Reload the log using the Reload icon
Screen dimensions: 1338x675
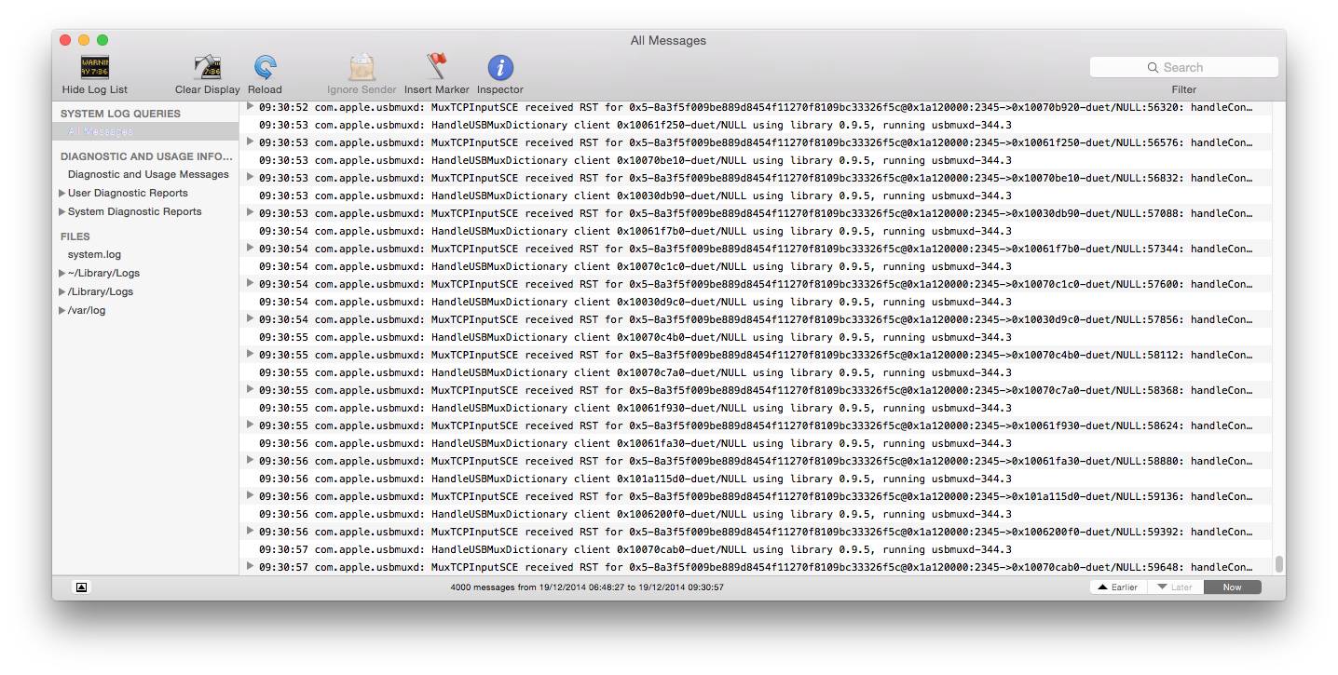pyautogui.click(x=265, y=67)
